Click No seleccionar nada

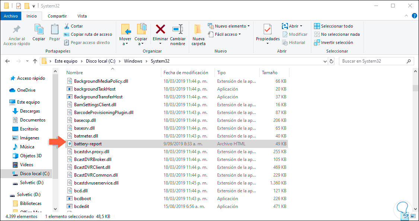(337, 34)
